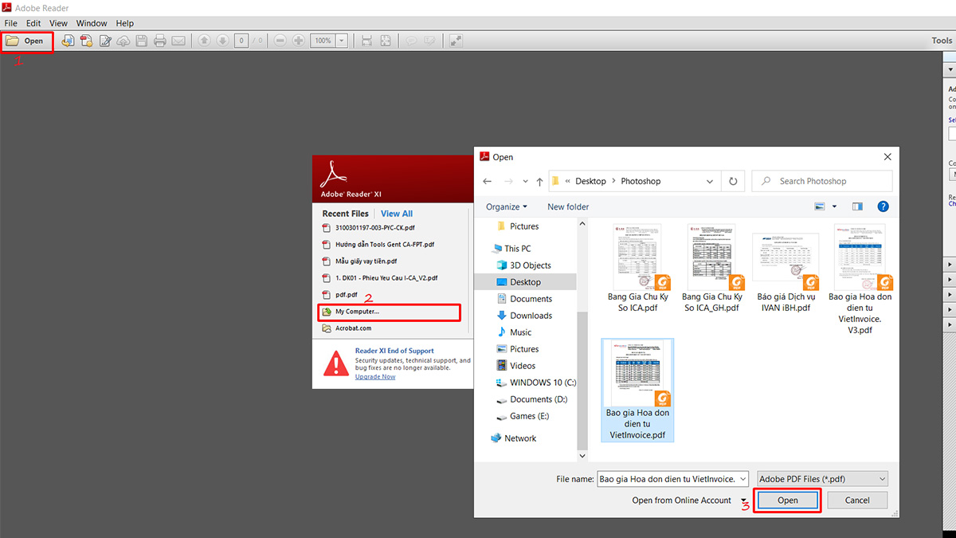
Task: Zoom in with the plus icon
Action: click(x=299, y=41)
